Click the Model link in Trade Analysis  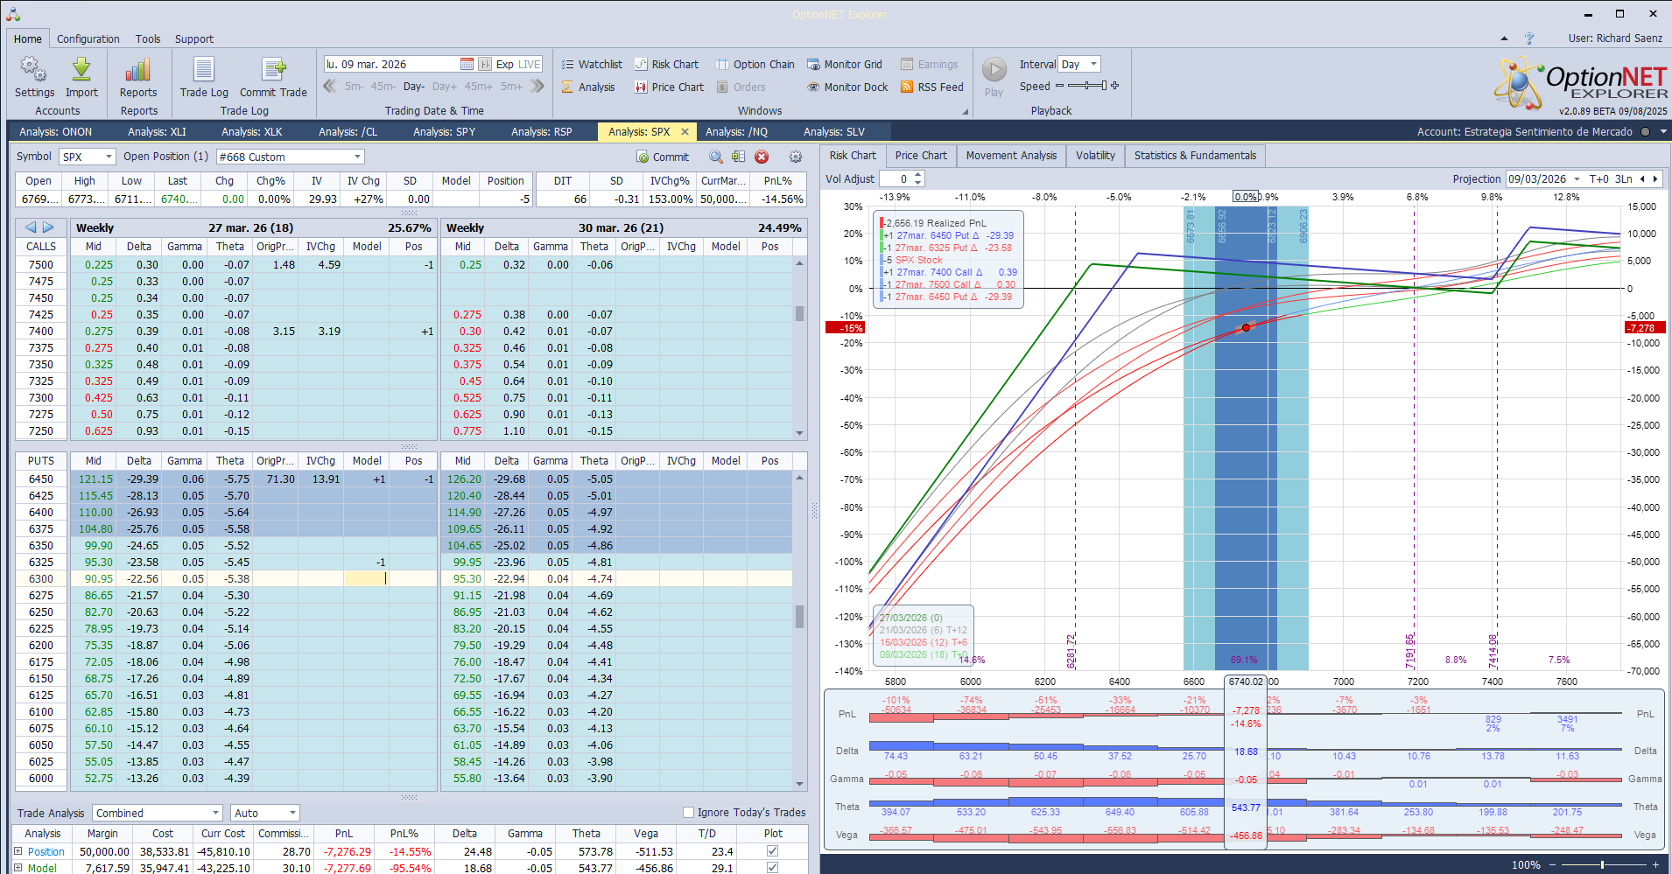pyautogui.click(x=42, y=868)
